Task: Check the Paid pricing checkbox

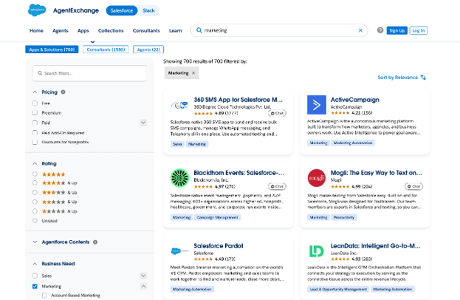Action: [x=35, y=123]
